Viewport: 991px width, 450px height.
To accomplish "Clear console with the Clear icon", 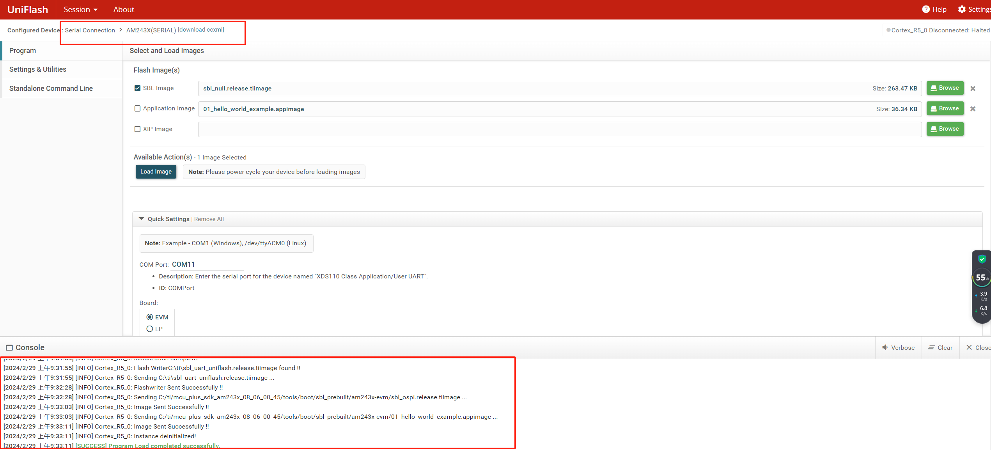I will point(931,347).
